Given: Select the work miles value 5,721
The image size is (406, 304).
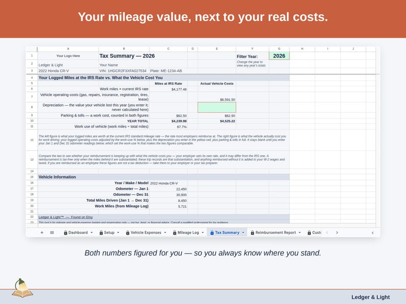Looking at the screenshot, I should tap(168, 206).
